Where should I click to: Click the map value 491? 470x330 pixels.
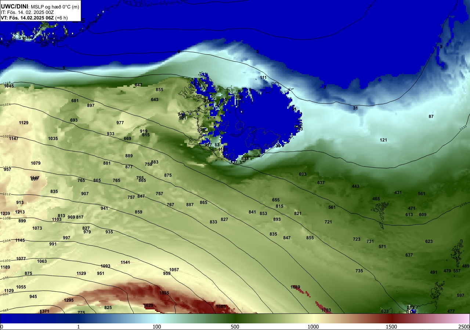click(x=434, y=272)
